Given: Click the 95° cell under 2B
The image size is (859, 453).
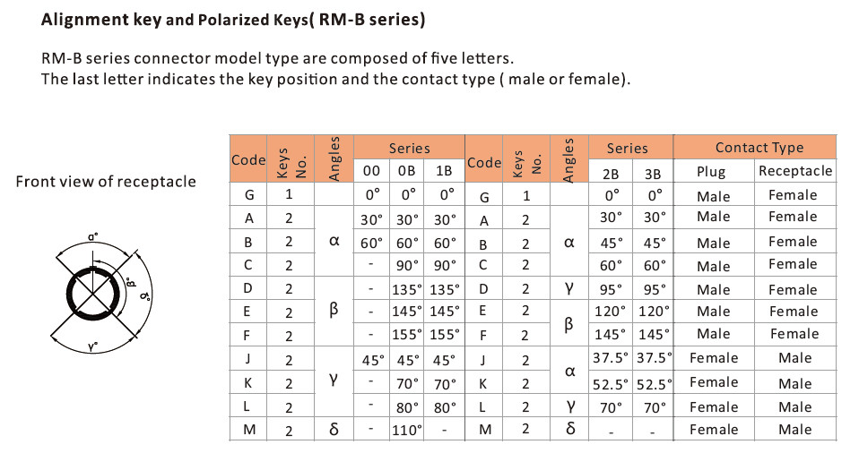Looking at the screenshot, I should (x=611, y=289).
